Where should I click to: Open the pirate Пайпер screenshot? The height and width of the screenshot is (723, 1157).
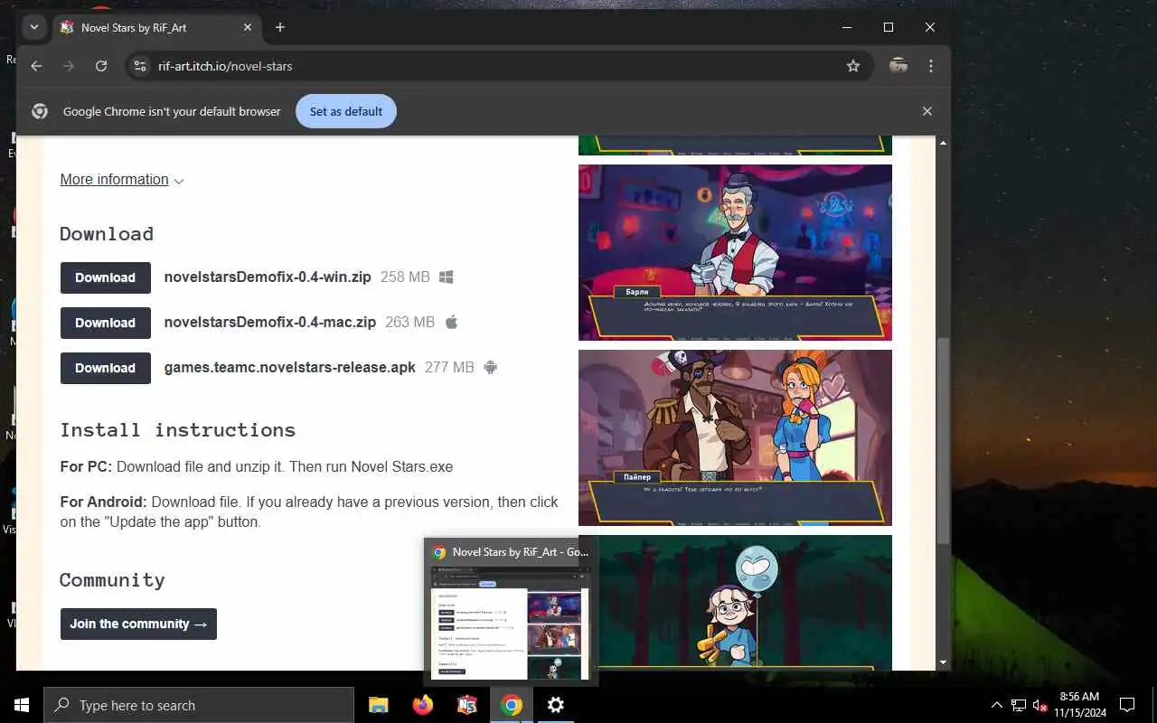pos(735,437)
